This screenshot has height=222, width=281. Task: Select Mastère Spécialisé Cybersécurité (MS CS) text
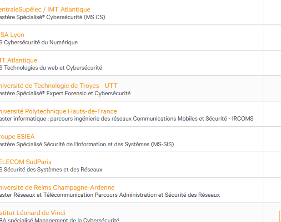[x=53, y=17]
